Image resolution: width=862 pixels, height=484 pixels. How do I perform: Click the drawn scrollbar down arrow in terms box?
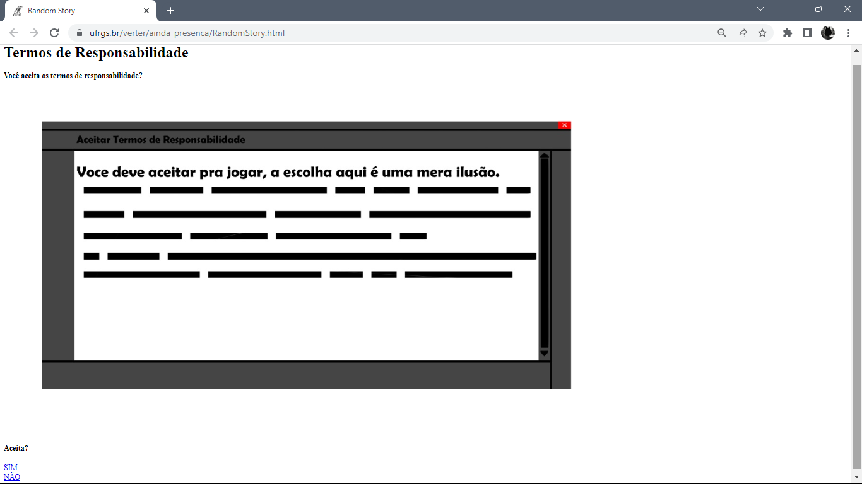pos(545,353)
